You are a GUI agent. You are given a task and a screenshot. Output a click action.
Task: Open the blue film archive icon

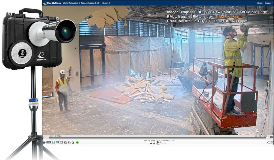pyautogui.click(x=53, y=142)
